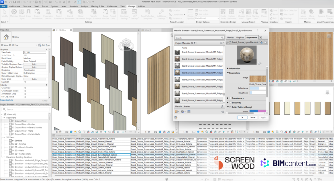
Task: Open Shared Parameters in the ribbon
Action: [x=70, y=14]
